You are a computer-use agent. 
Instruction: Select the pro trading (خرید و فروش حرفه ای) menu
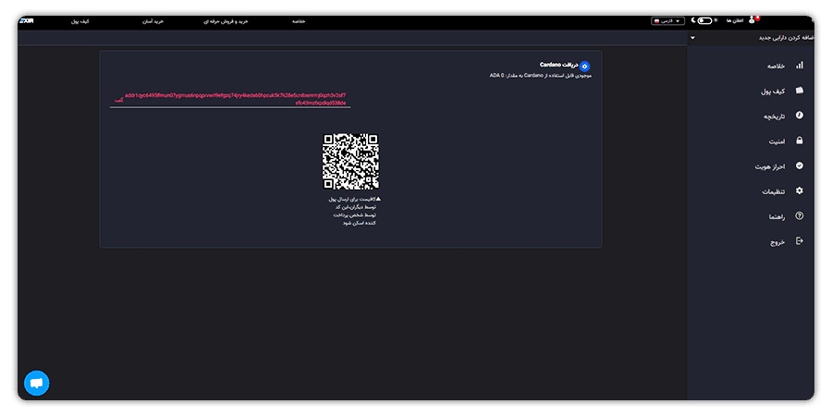point(226,21)
